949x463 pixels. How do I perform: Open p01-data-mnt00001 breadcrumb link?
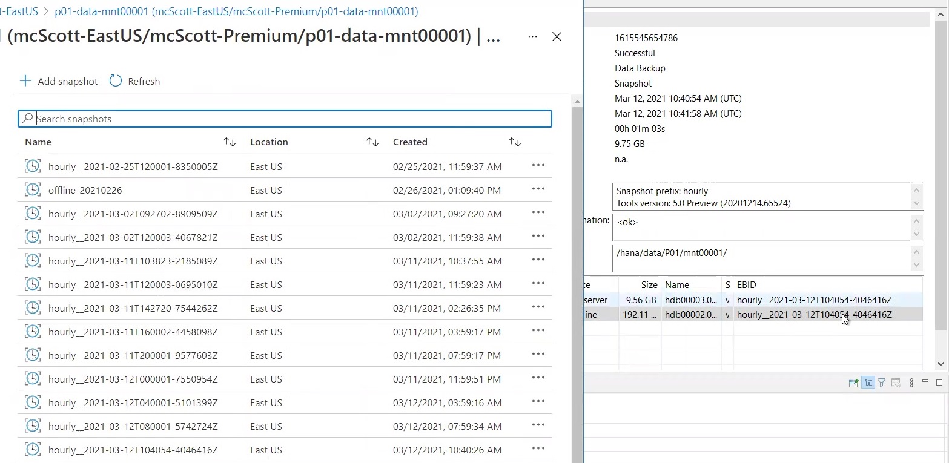coord(236,11)
